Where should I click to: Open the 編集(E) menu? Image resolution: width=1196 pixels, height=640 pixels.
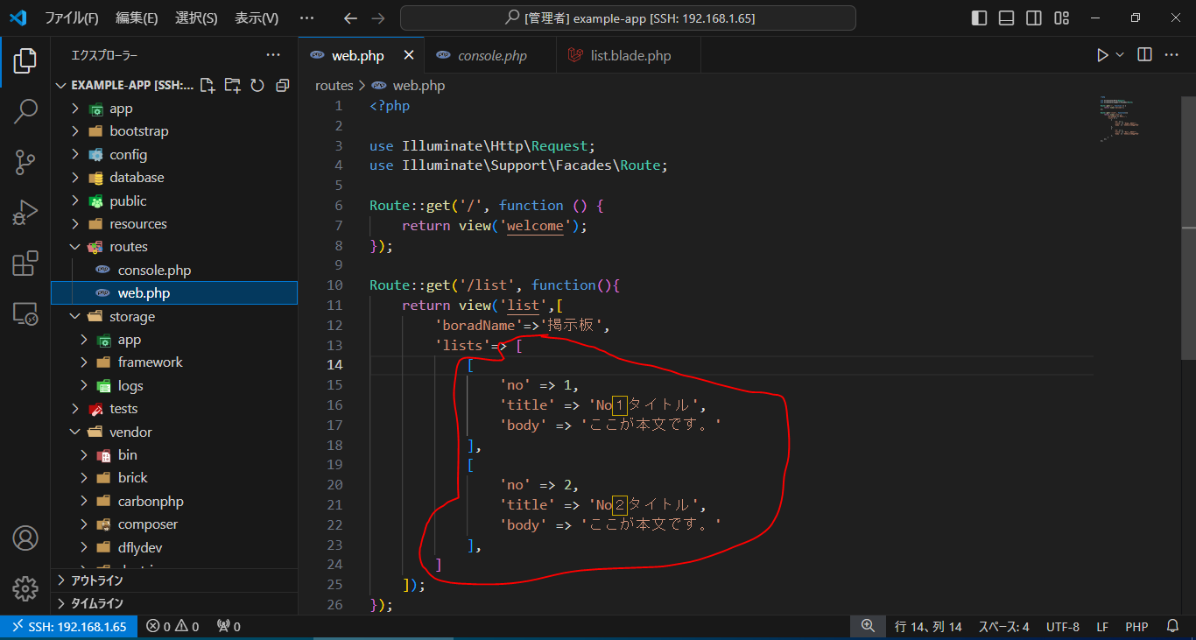137,18
